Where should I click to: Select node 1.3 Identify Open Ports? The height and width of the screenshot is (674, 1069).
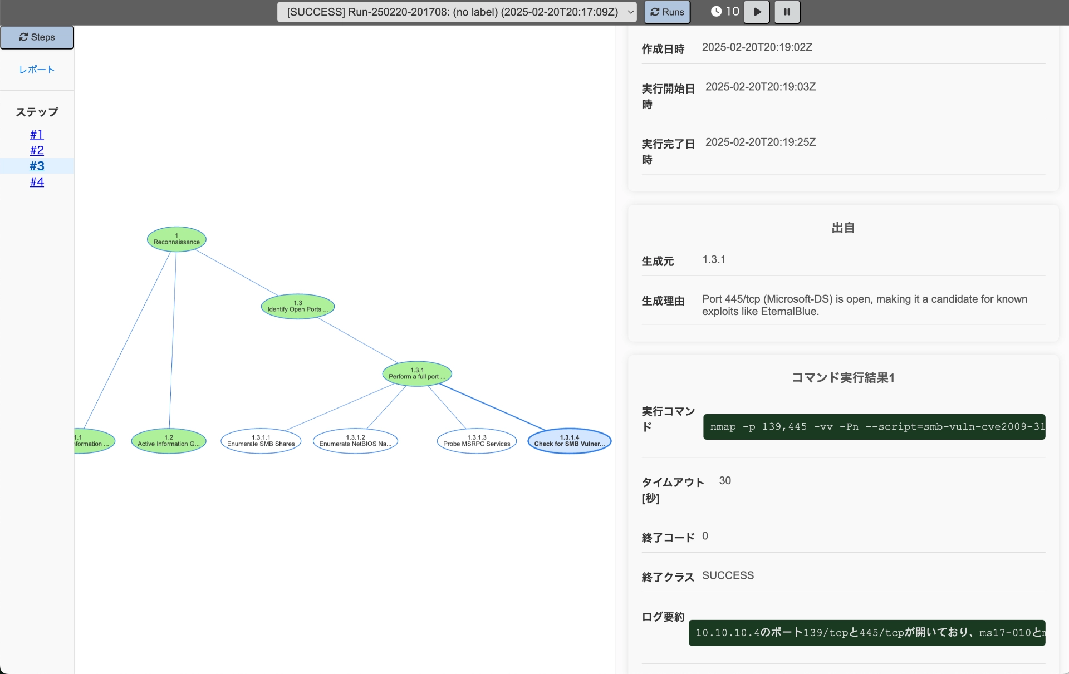[297, 307]
